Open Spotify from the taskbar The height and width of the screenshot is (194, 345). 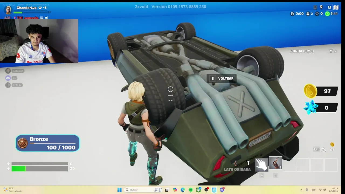[x=191, y=190]
